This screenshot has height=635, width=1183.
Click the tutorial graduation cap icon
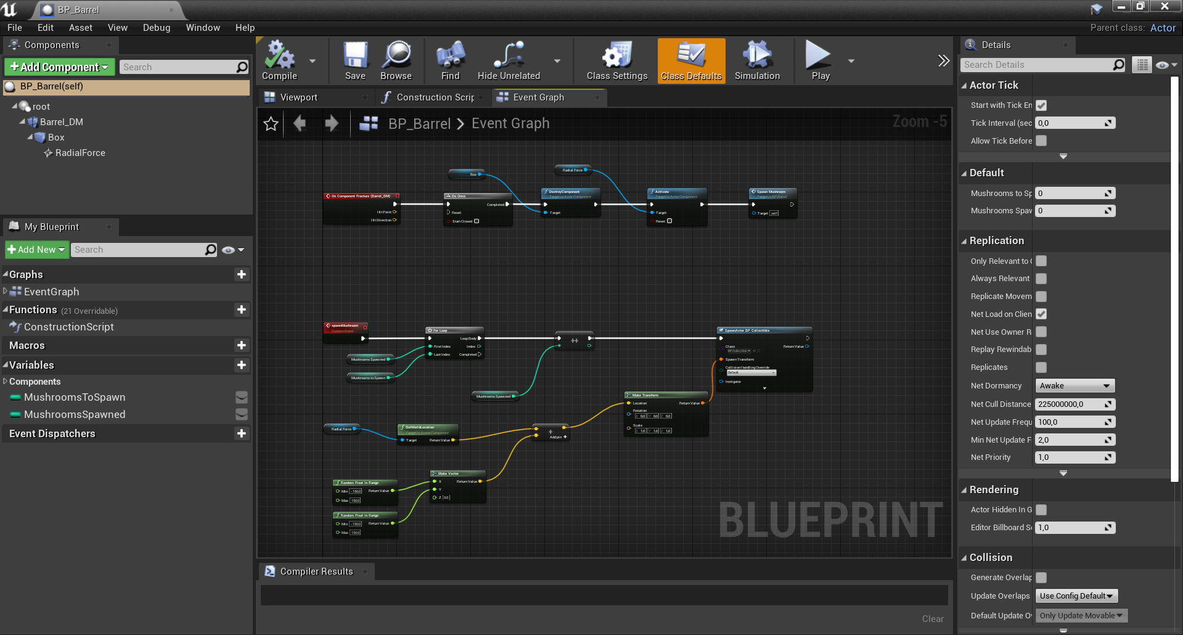[1097, 8]
